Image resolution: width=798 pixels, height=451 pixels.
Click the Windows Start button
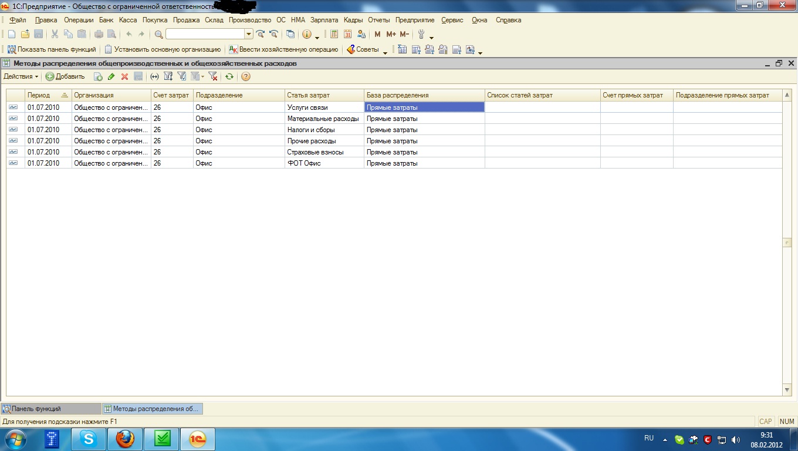(16, 439)
